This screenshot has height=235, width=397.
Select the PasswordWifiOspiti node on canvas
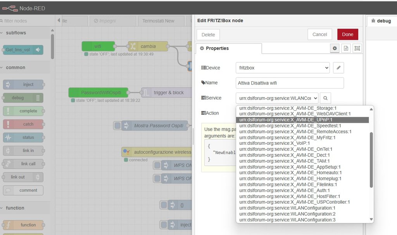click(x=98, y=93)
